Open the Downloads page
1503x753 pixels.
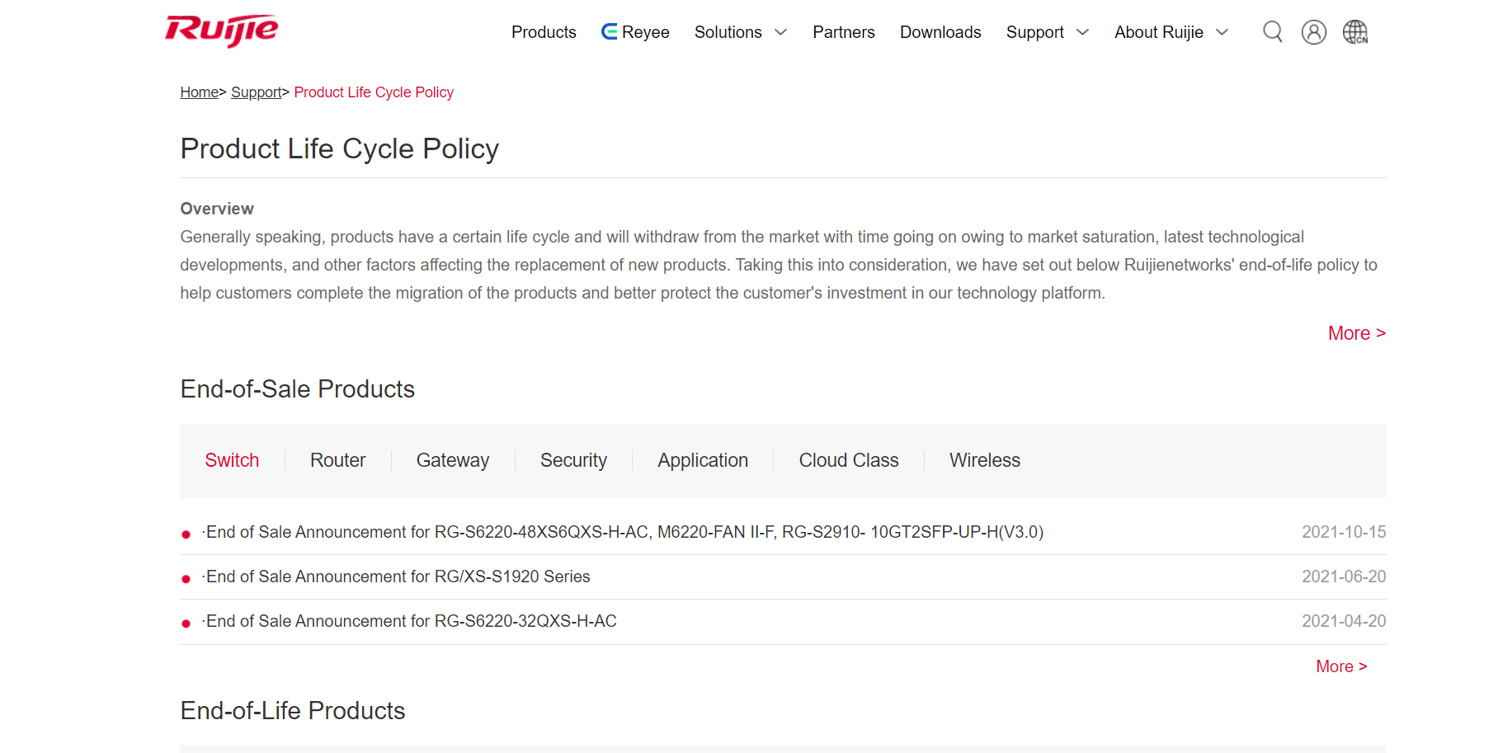point(940,32)
